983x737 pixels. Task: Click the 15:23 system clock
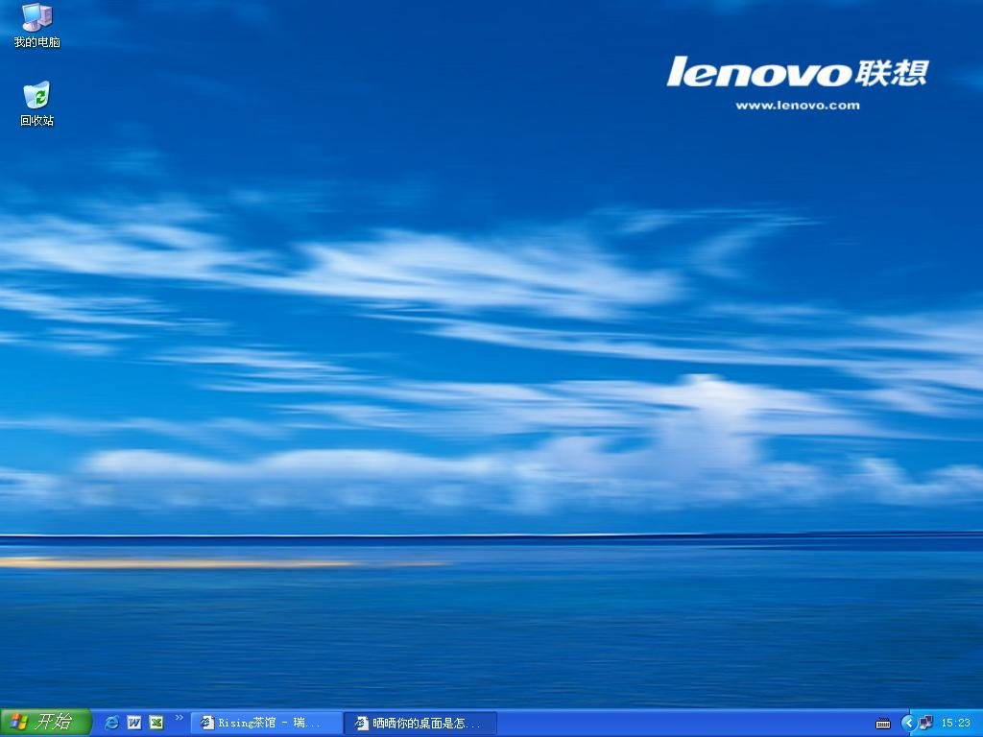click(x=955, y=723)
